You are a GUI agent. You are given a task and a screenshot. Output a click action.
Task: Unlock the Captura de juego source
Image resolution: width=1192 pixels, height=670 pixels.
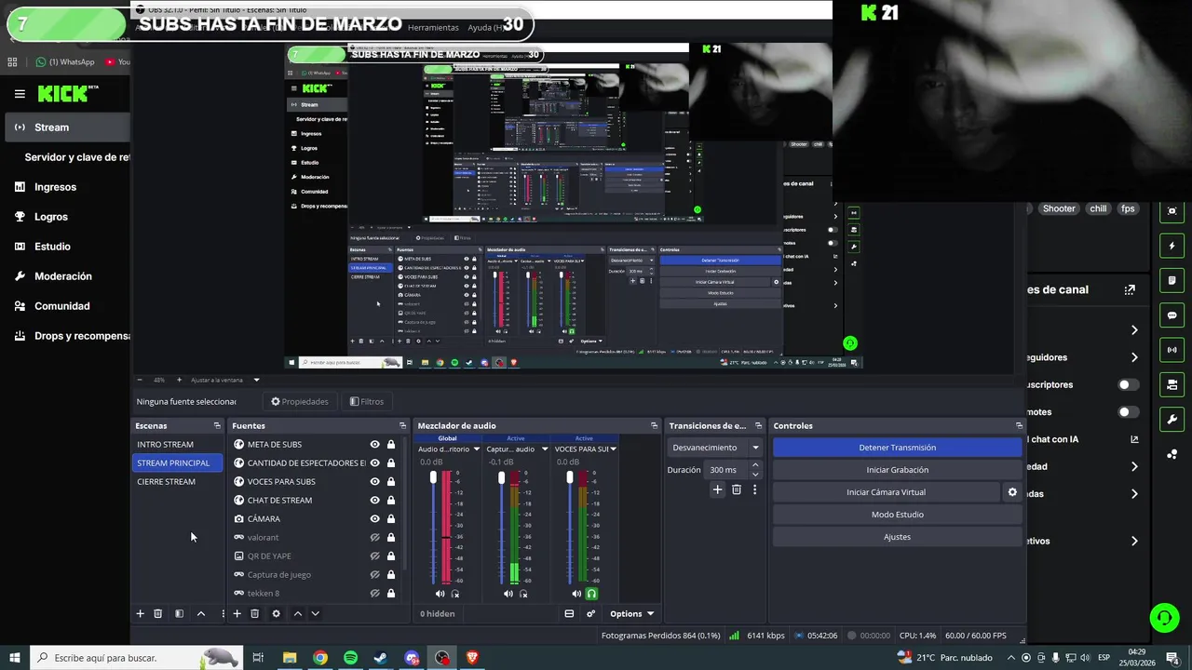[391, 575]
